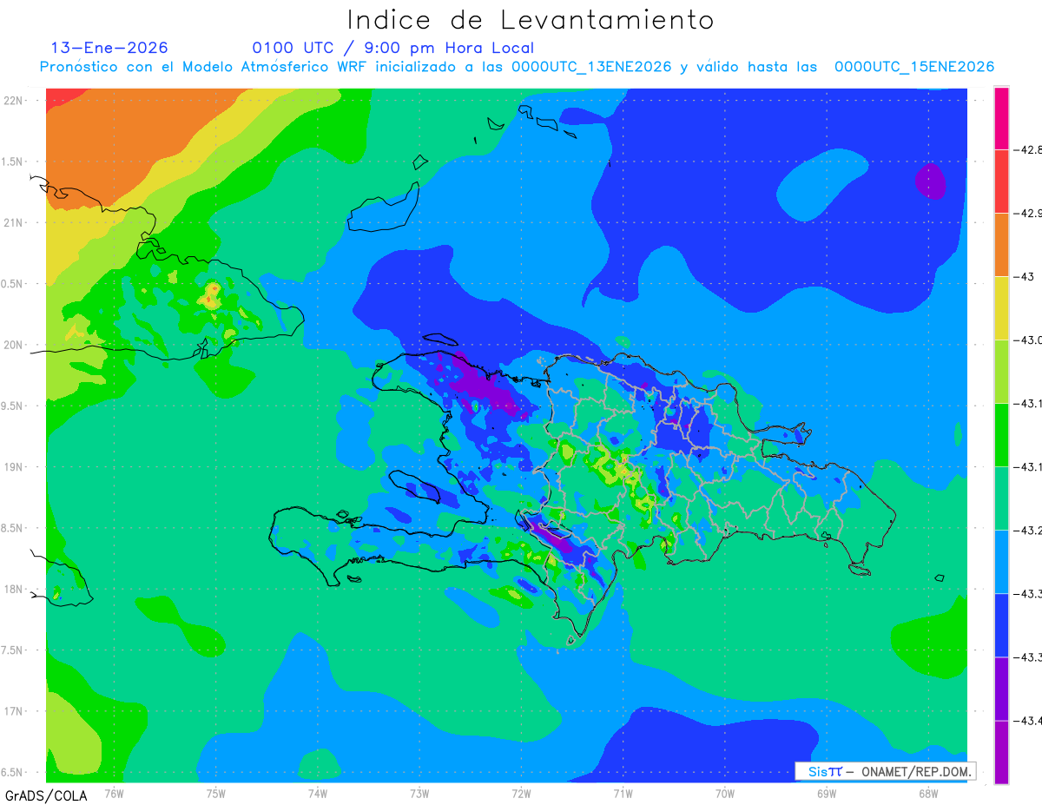Click latitude label "7.5N"
The width and height of the screenshot is (1042, 805).
point(13,650)
